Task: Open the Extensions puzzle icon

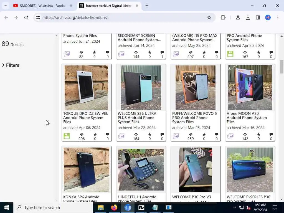Action: pyautogui.click(x=223, y=17)
